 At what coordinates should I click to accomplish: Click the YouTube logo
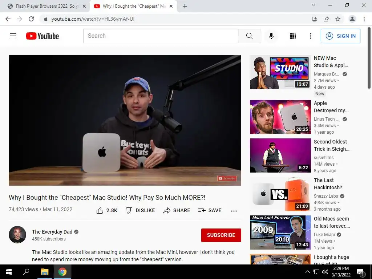43,36
